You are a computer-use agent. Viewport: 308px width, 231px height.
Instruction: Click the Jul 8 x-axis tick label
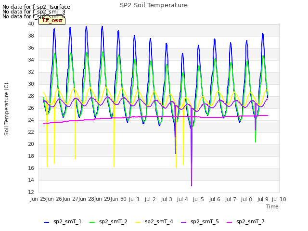(246, 199)
